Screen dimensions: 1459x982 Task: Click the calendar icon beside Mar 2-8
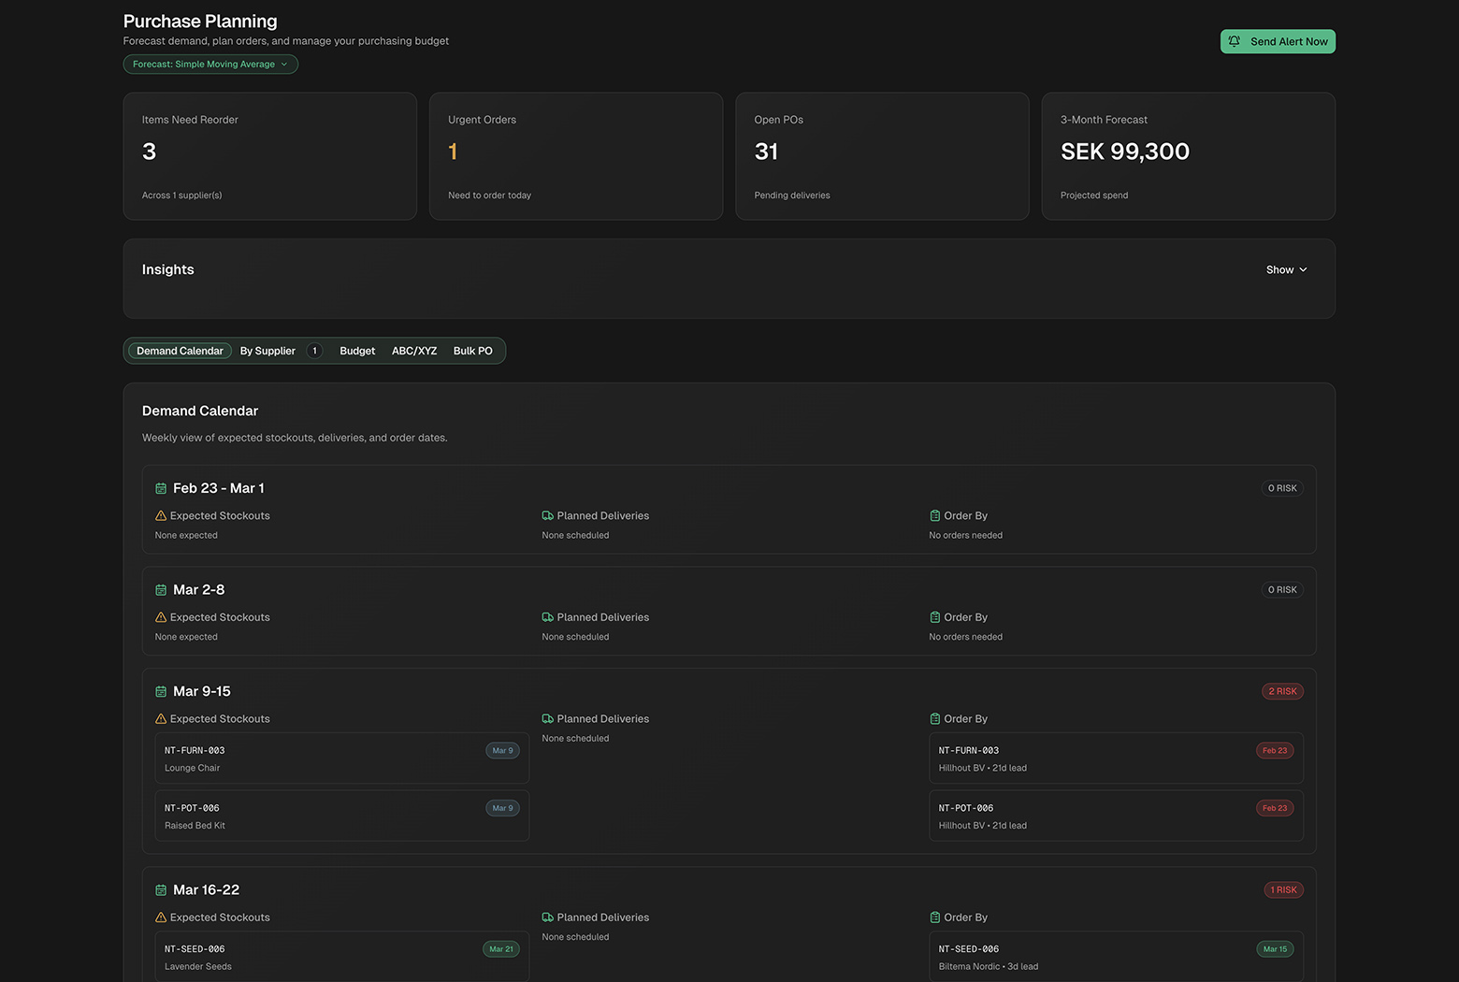click(x=160, y=589)
